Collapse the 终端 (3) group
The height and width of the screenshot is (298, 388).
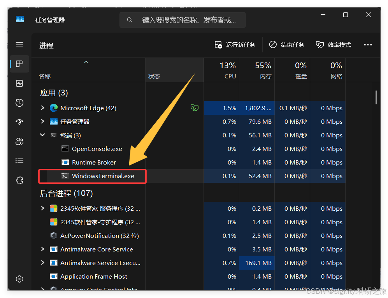[x=42, y=135]
